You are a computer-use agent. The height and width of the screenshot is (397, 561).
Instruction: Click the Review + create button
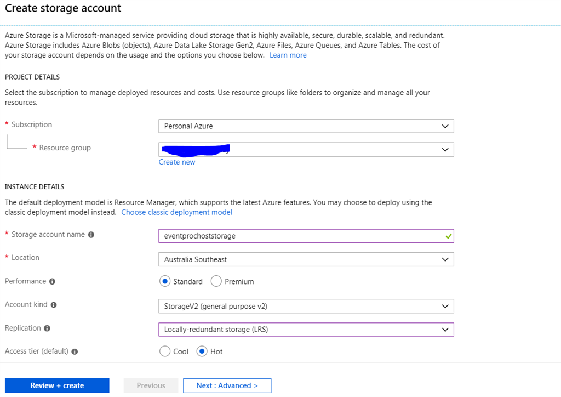[57, 385]
